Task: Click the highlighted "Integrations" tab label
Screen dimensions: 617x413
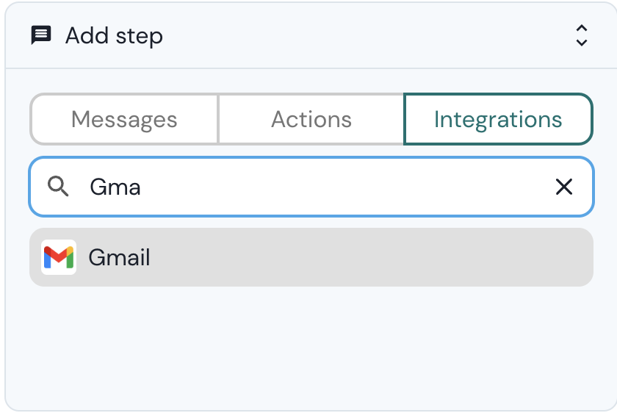Action: [x=498, y=119]
